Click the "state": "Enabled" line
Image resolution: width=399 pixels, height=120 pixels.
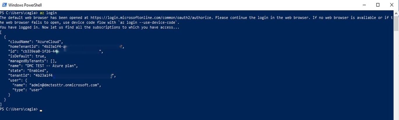click(x=28, y=71)
